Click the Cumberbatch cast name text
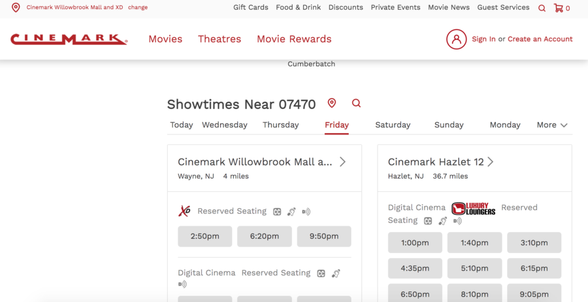The image size is (588, 302). pos(311,64)
